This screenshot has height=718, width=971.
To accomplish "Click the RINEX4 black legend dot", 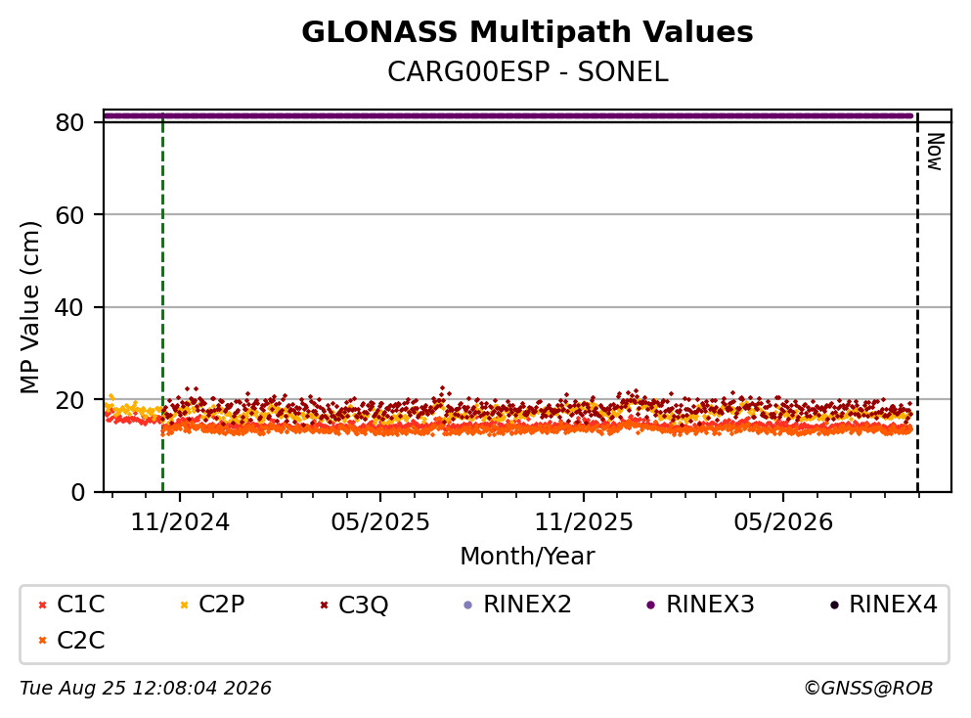I will click(834, 605).
